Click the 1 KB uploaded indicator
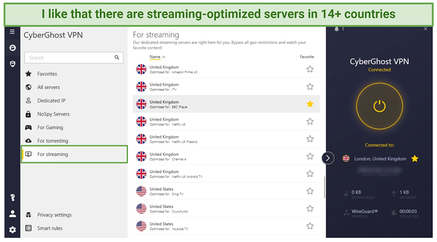The height and width of the screenshot is (242, 437). (x=404, y=194)
